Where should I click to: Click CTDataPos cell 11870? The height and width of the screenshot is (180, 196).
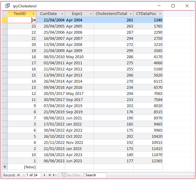tap(148, 155)
